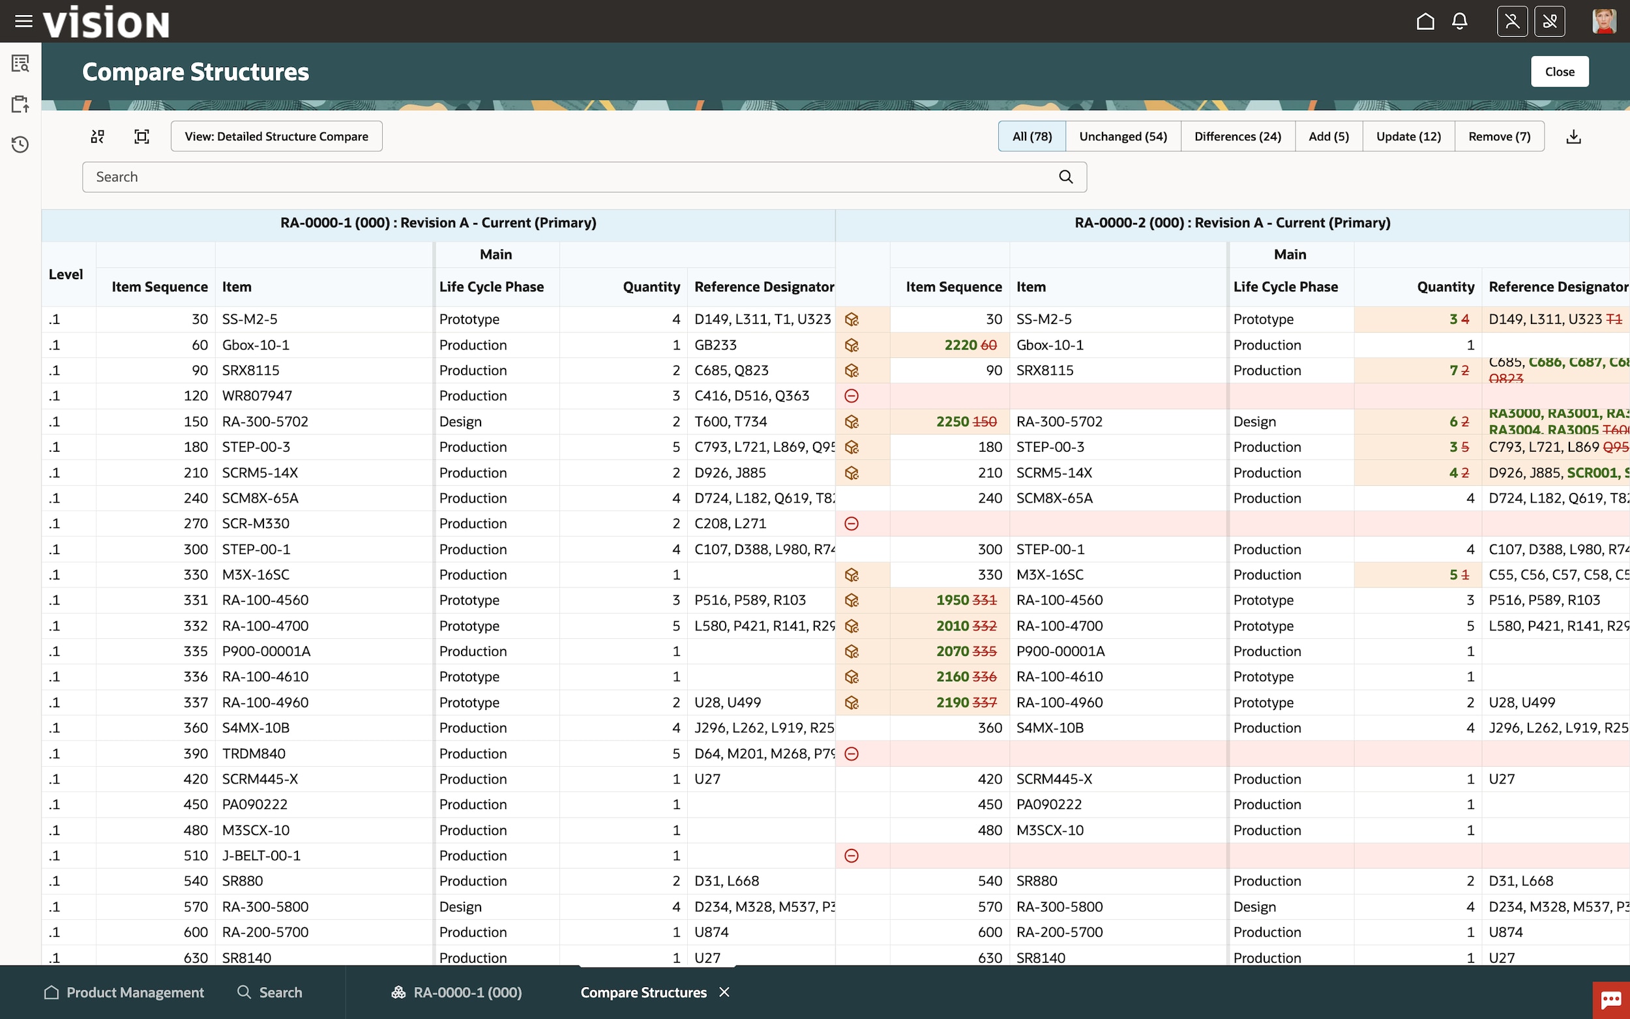
Task: Filter by Differences (24)
Action: pyautogui.click(x=1237, y=137)
